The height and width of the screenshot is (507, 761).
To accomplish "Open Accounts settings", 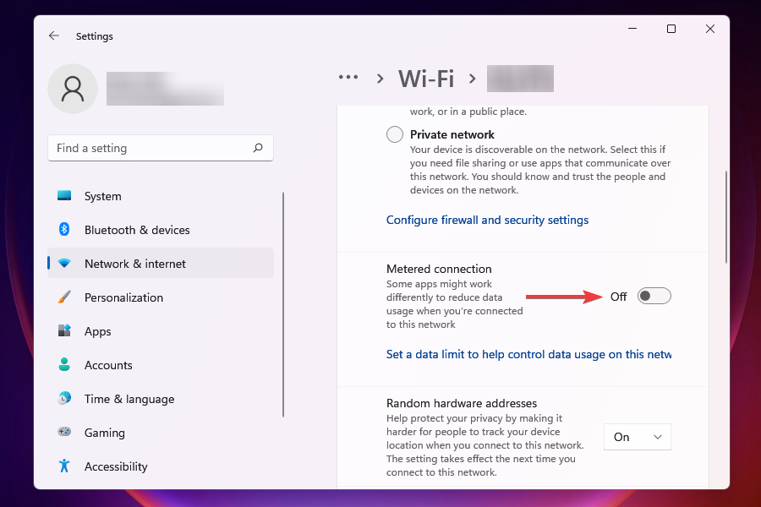I will [161, 365].
